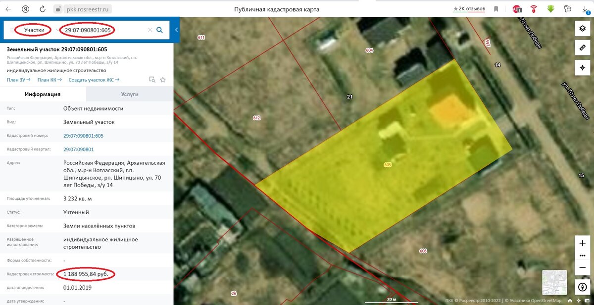Click Создать участок ЖС link
Image resolution: width=594 pixels, height=305 pixels.
pyautogui.click(x=94, y=80)
